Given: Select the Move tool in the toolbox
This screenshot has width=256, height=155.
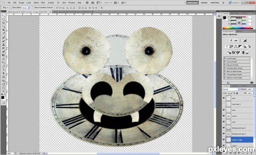Looking at the screenshot, I should (3, 16).
